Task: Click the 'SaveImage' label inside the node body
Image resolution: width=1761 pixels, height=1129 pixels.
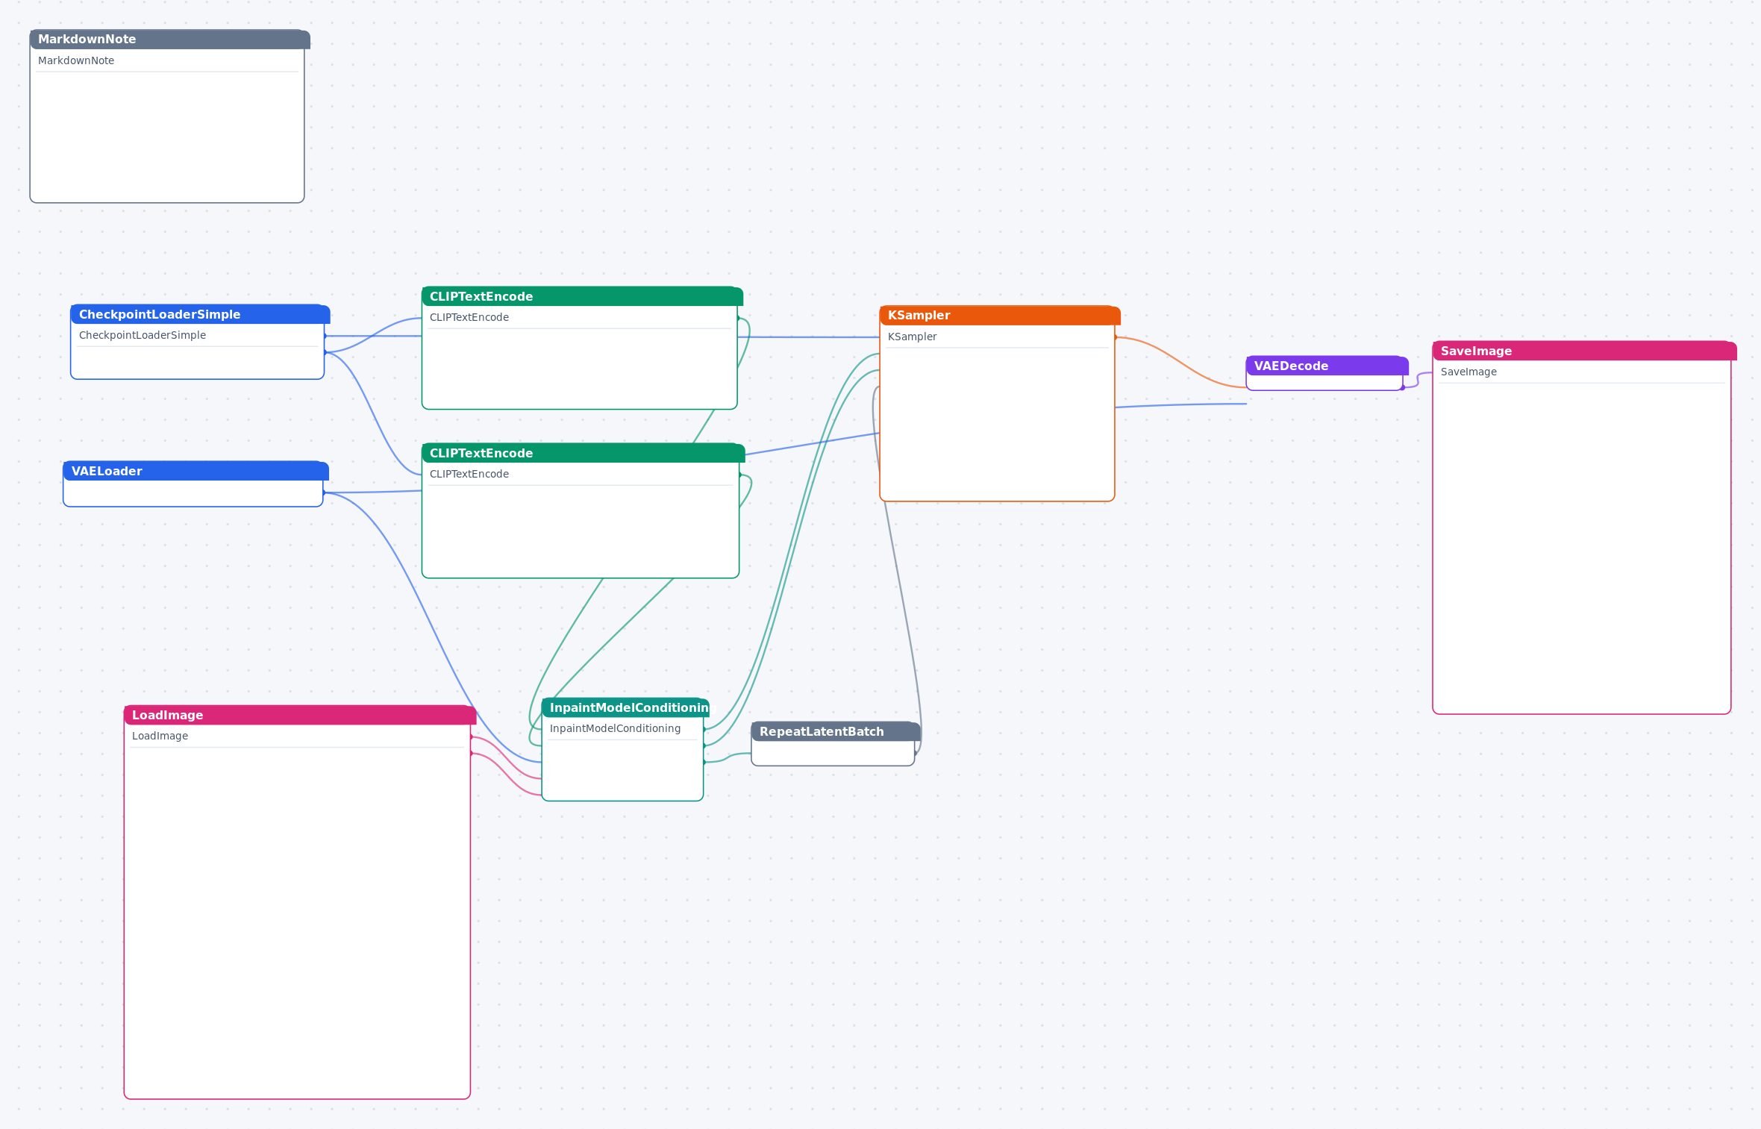Action: click(x=1468, y=372)
